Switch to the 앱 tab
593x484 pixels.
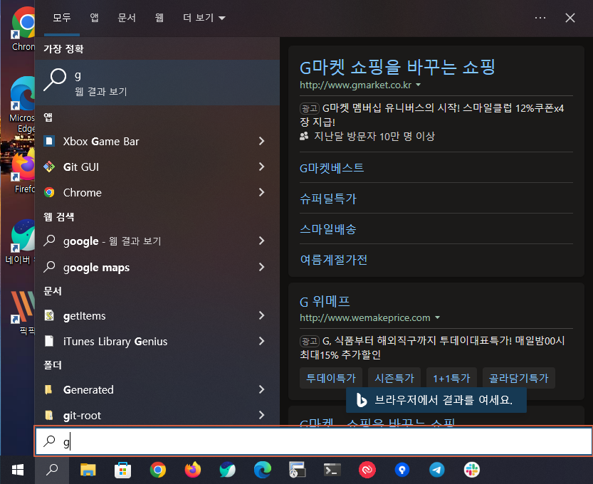(x=94, y=18)
